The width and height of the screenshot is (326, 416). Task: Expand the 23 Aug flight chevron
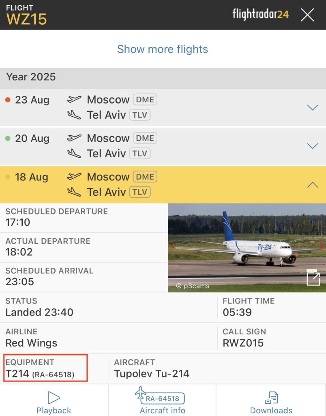[x=313, y=107]
